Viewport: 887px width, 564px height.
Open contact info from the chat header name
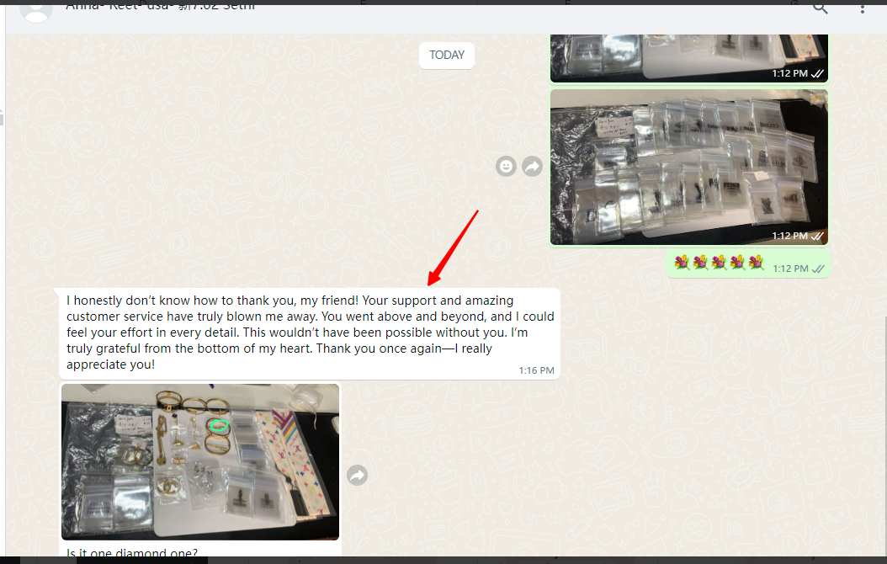[x=160, y=7]
